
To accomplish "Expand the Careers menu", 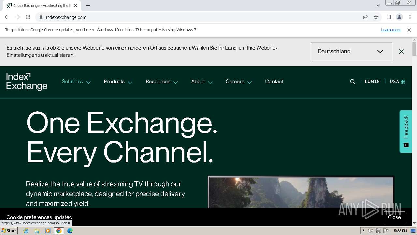I will 239,82.
